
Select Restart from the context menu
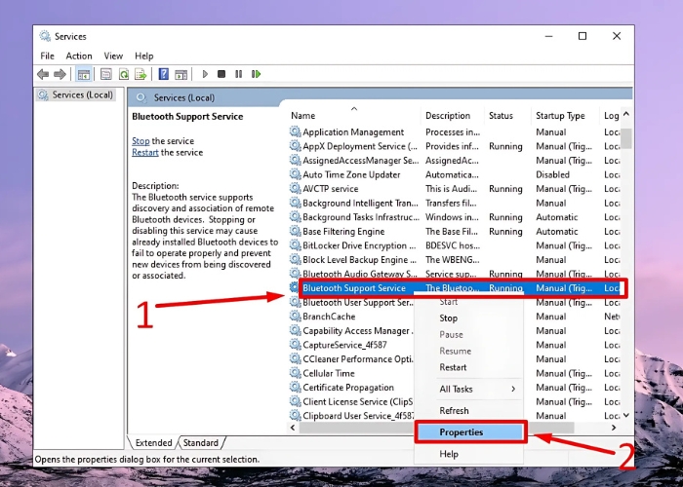pyautogui.click(x=453, y=367)
